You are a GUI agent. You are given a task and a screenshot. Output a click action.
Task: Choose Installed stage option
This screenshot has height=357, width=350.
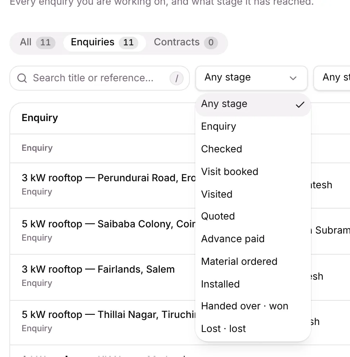coord(253,284)
